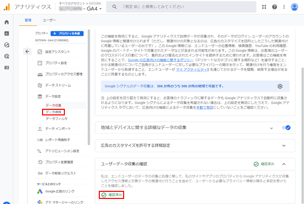304x204 pixels.
Task: Click the Dd データ削除リクエスト icon
Action: (40, 173)
